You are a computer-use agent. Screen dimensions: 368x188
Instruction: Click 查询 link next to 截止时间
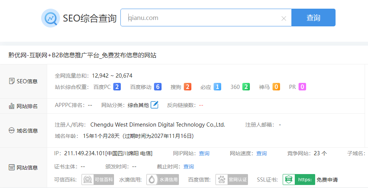pyautogui.click(x=189, y=167)
